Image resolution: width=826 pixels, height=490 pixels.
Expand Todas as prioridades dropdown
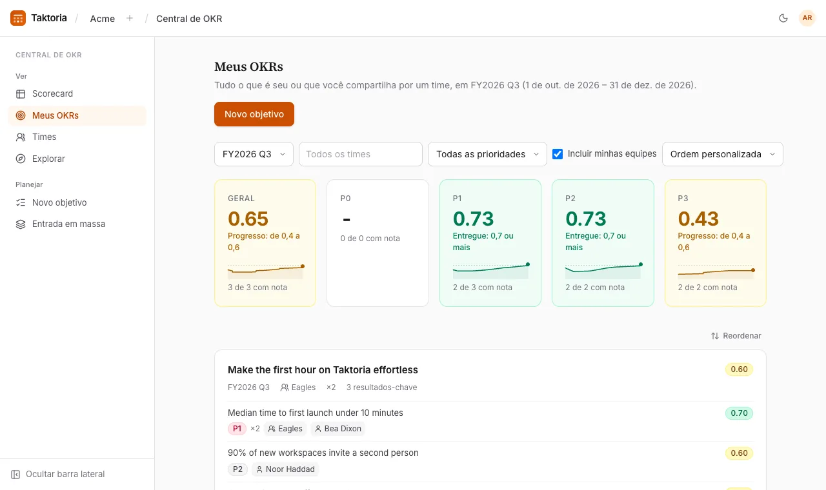pos(487,154)
